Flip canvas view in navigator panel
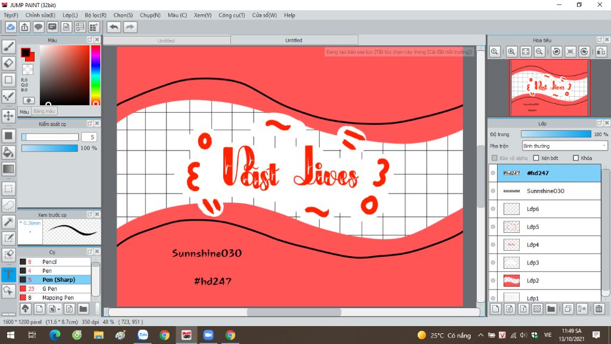Viewport: 611px width, 344px height. [x=601, y=51]
